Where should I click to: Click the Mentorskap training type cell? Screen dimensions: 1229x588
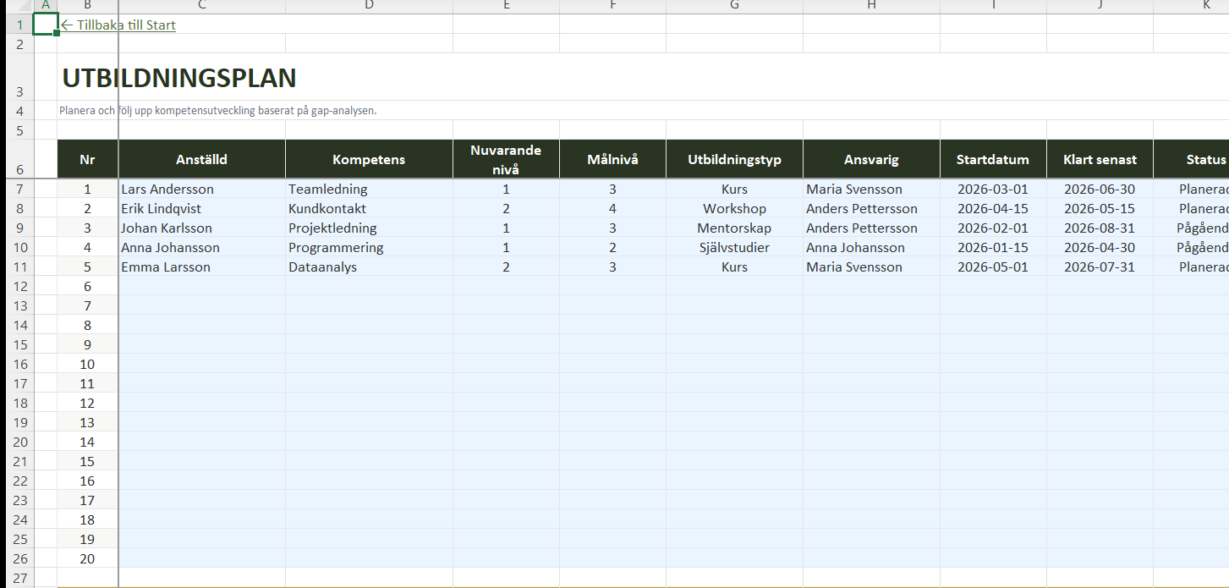[734, 228]
